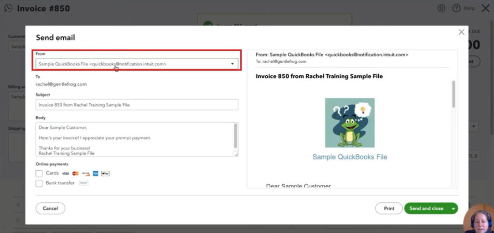
Task: Click the Help question mark icon
Action: point(456,8)
